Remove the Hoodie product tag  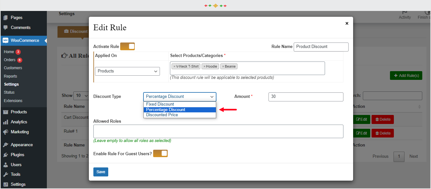pyautogui.click(x=204, y=66)
